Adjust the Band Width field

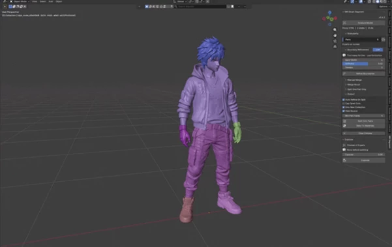pos(363,60)
